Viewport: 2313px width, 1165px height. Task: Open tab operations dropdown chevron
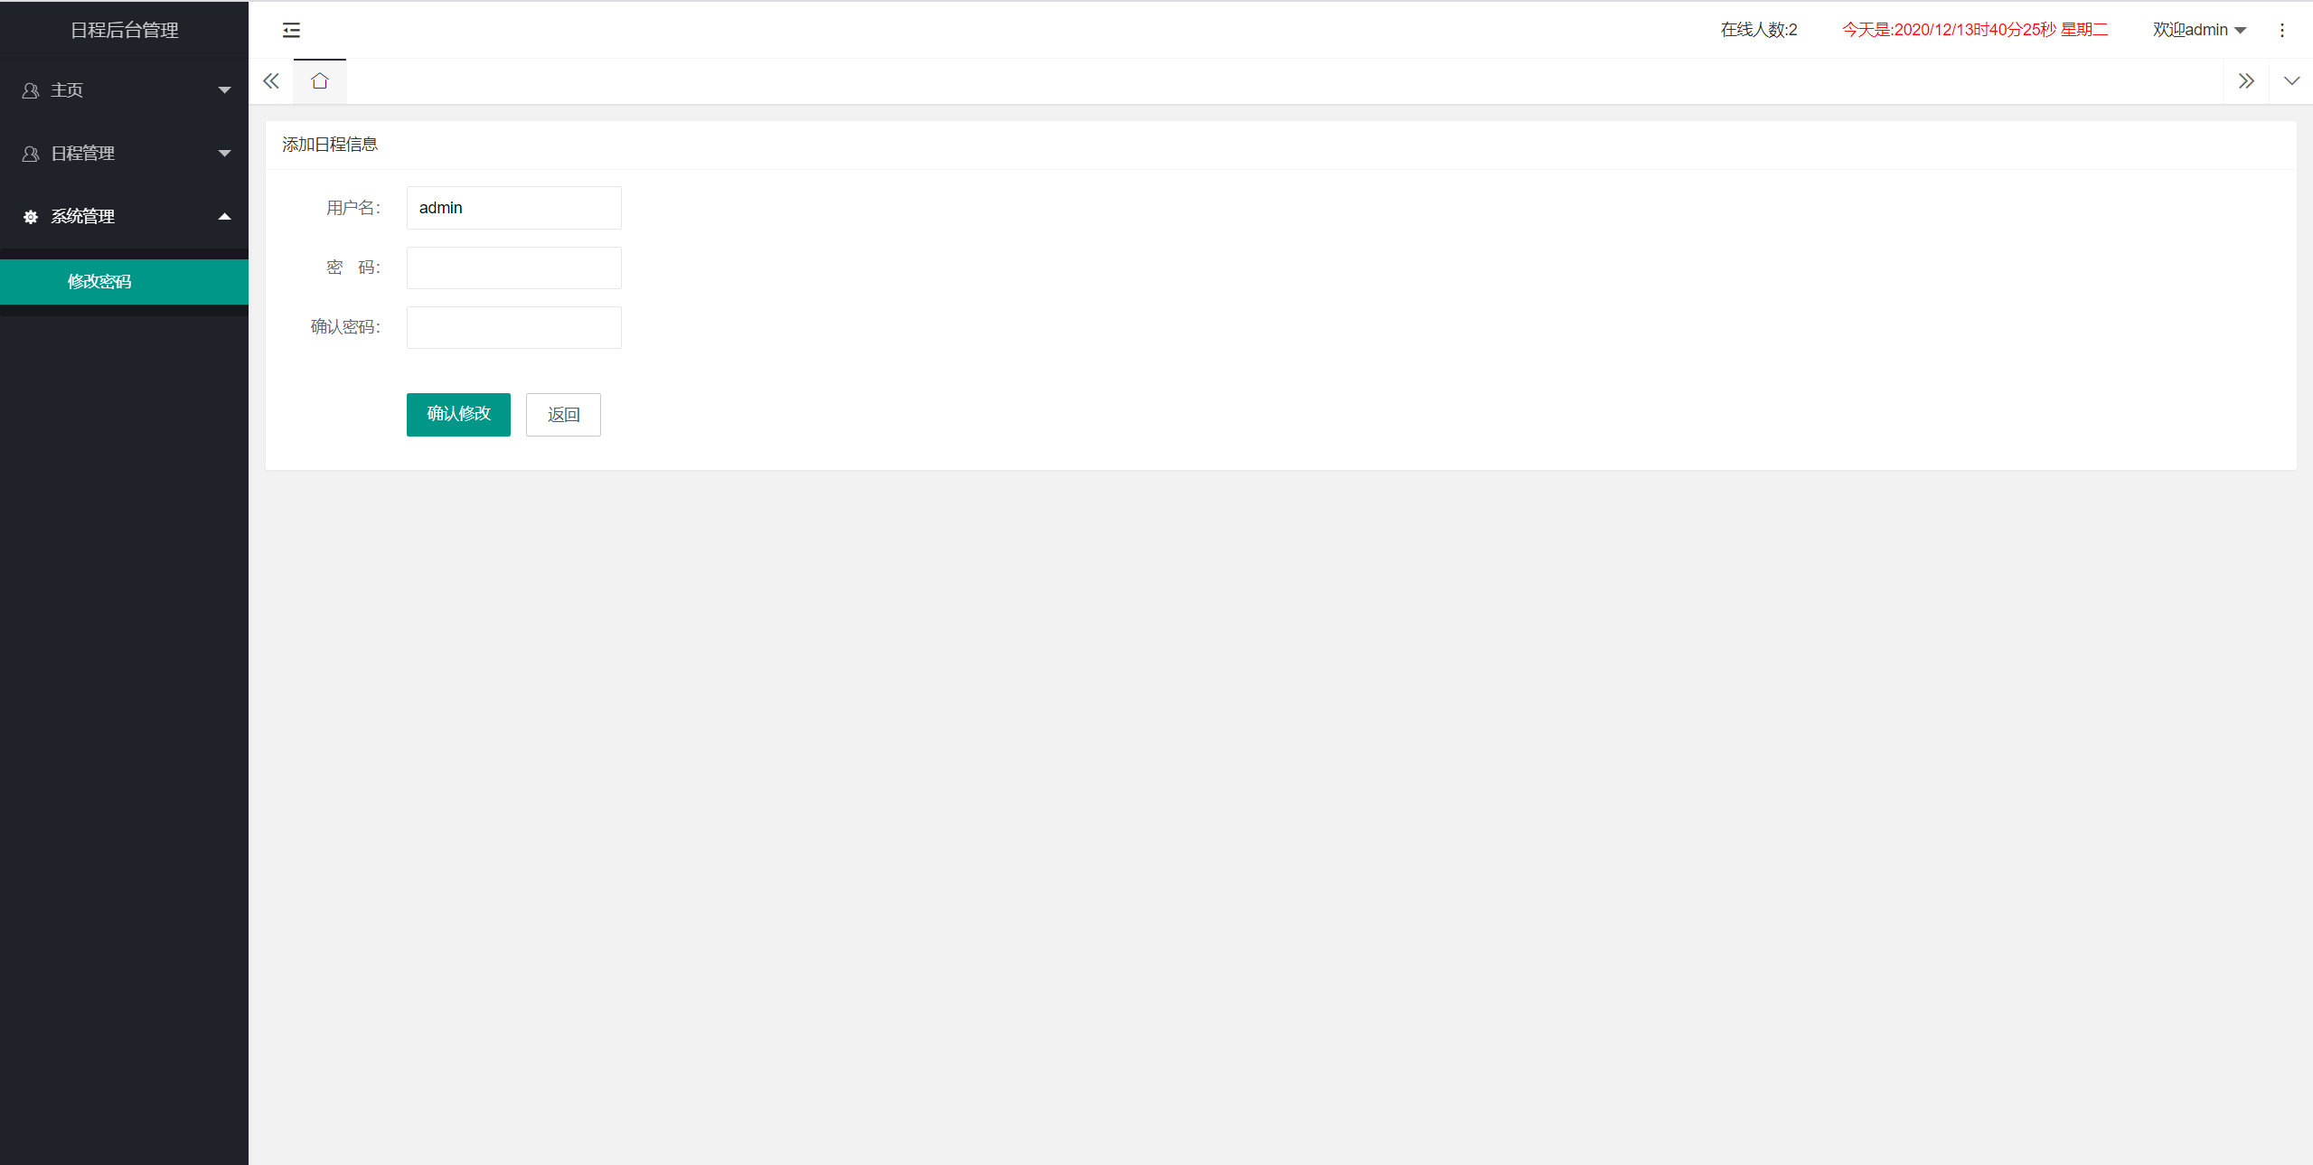point(2291,81)
